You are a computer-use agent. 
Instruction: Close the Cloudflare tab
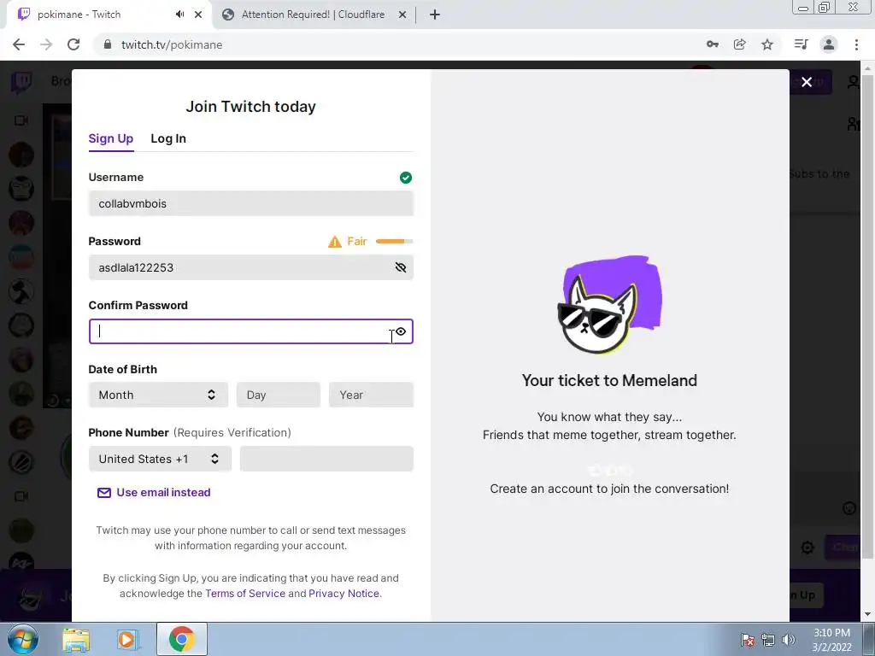(x=402, y=15)
